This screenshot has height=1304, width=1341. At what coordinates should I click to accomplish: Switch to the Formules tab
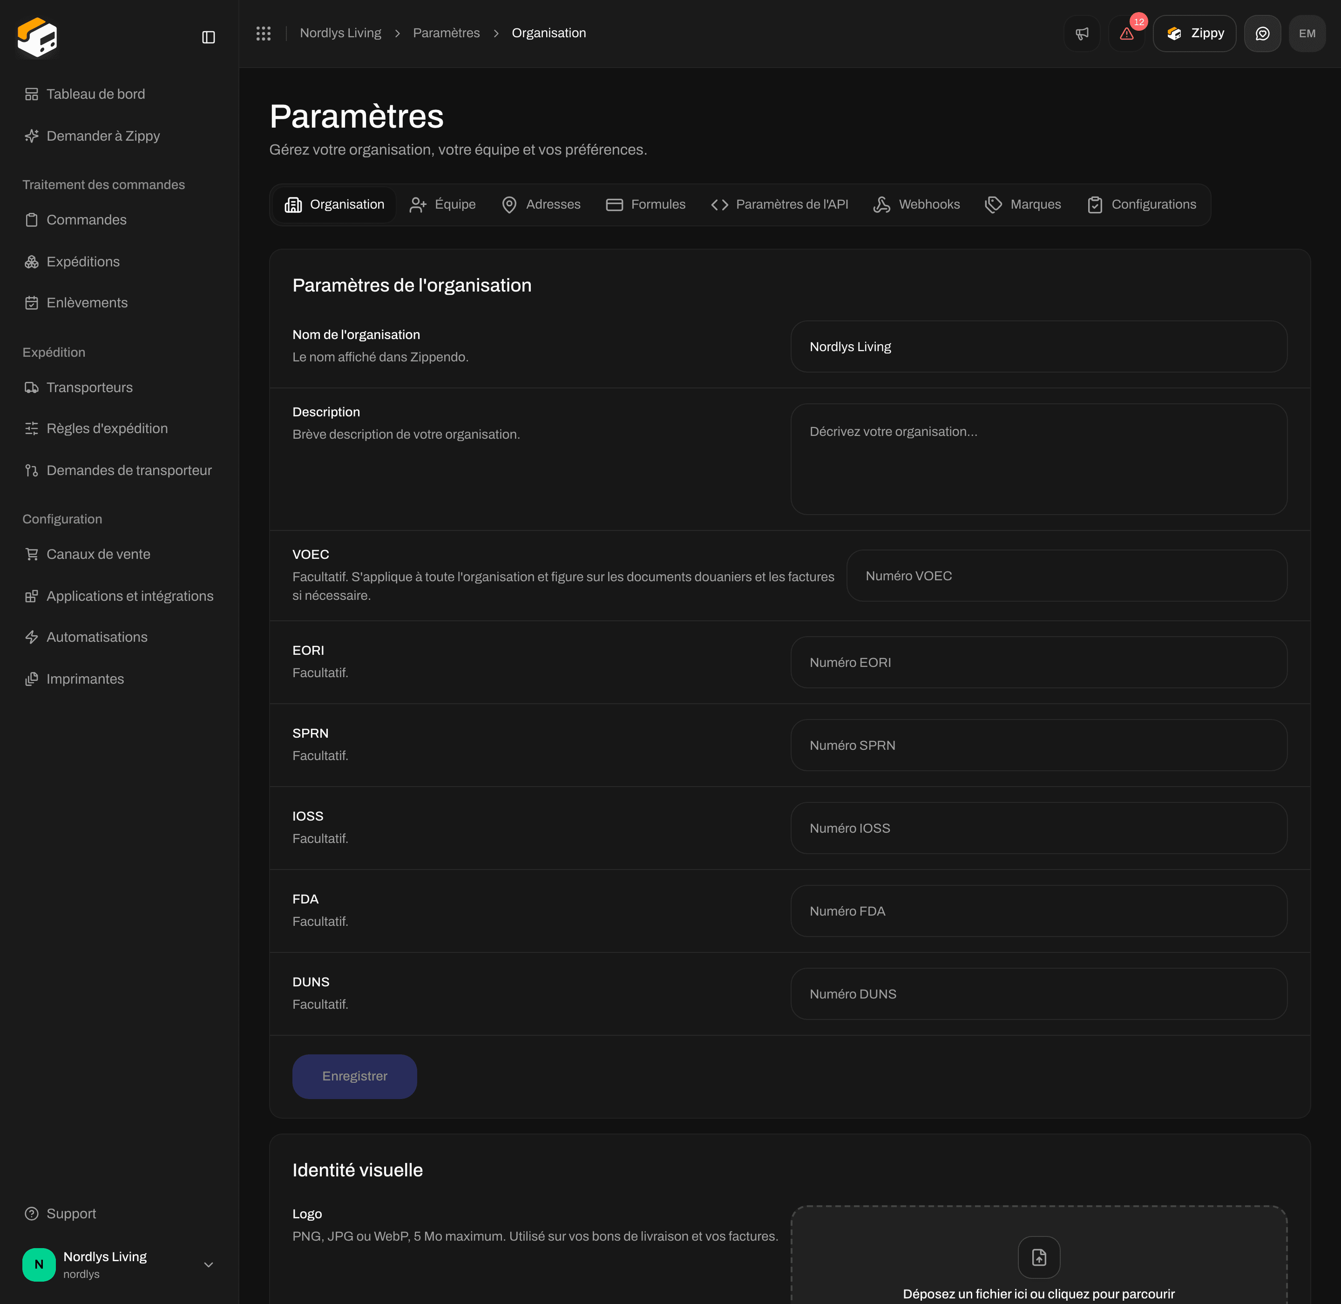click(646, 205)
